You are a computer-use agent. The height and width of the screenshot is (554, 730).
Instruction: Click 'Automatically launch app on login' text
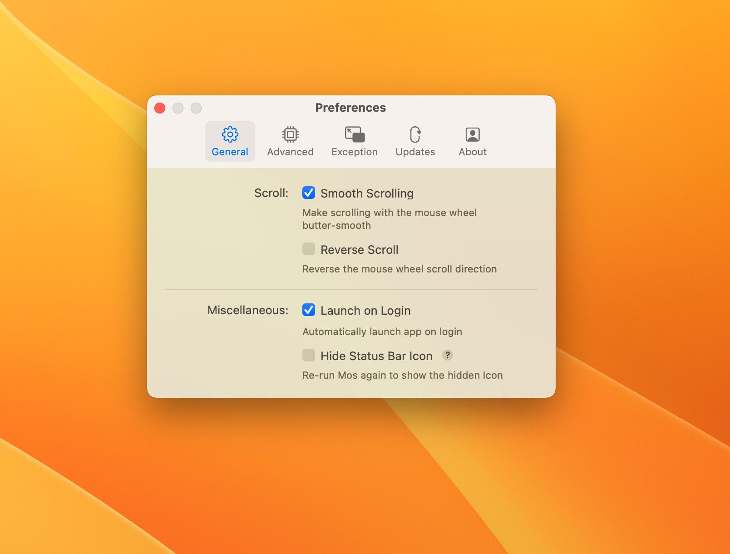point(382,331)
